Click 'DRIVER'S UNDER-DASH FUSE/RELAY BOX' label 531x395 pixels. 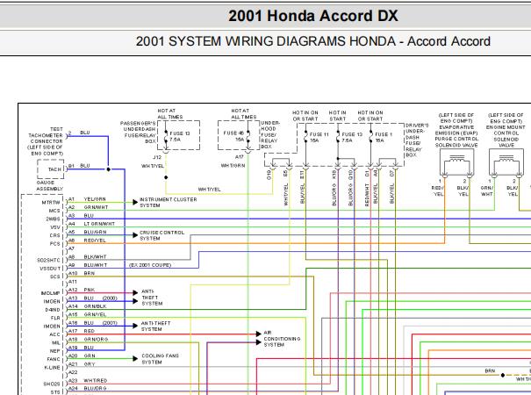click(x=416, y=140)
